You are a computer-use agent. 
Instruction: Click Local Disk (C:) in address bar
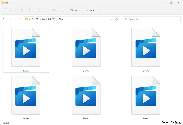tap(49, 19)
